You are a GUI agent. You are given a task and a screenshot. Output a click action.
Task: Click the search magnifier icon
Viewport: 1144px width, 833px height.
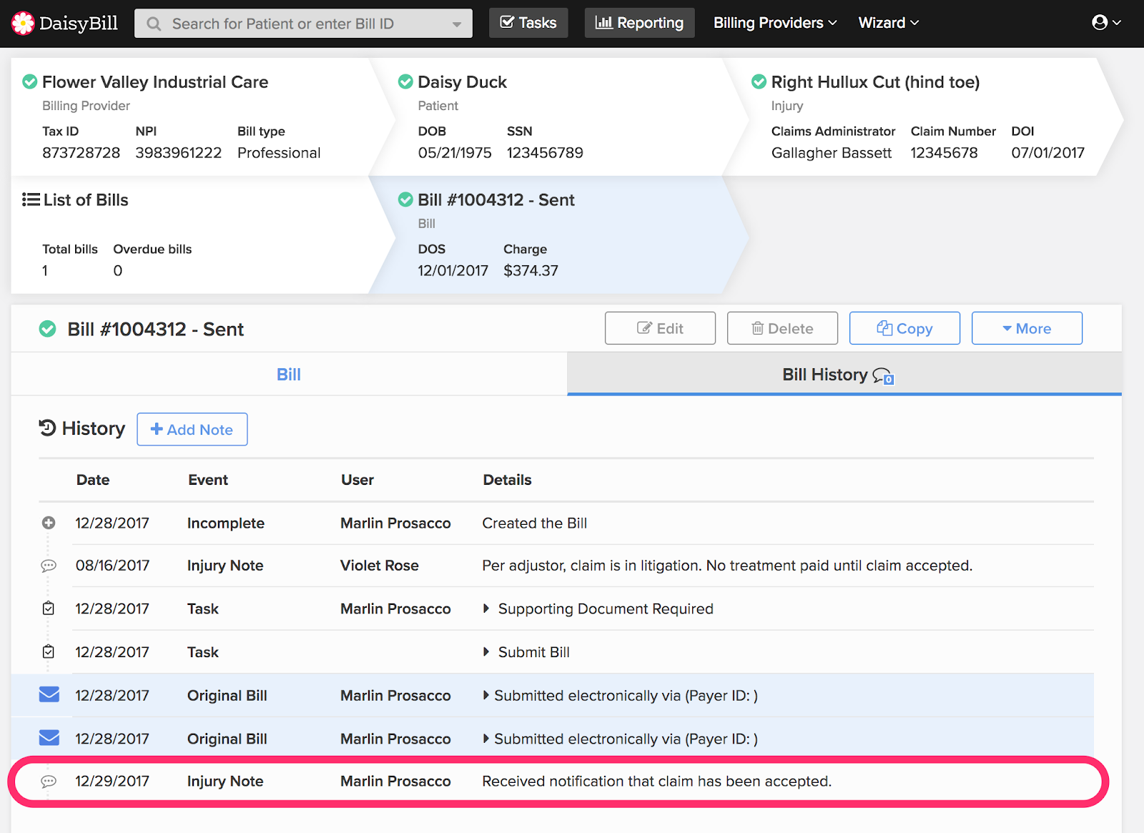[154, 24]
